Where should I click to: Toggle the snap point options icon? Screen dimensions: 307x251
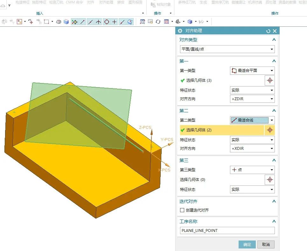pos(74,22)
